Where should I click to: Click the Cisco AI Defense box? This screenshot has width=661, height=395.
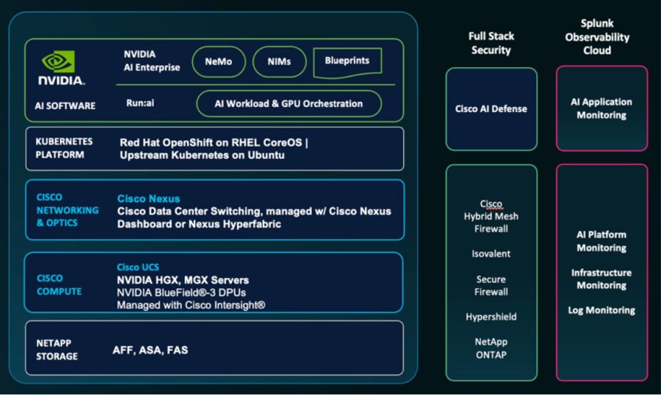(491, 109)
